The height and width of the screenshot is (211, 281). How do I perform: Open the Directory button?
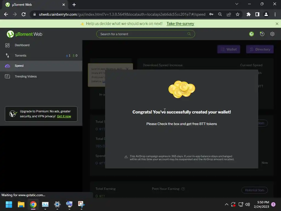point(260,49)
